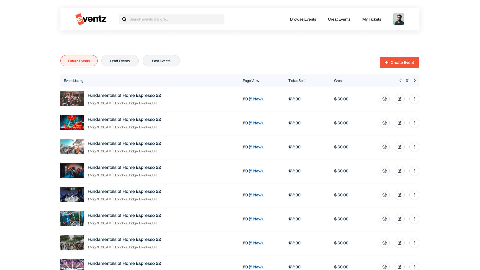Image resolution: width=480 pixels, height=270 pixels.
Task: Click the sixth event's title link
Action: 124,215
